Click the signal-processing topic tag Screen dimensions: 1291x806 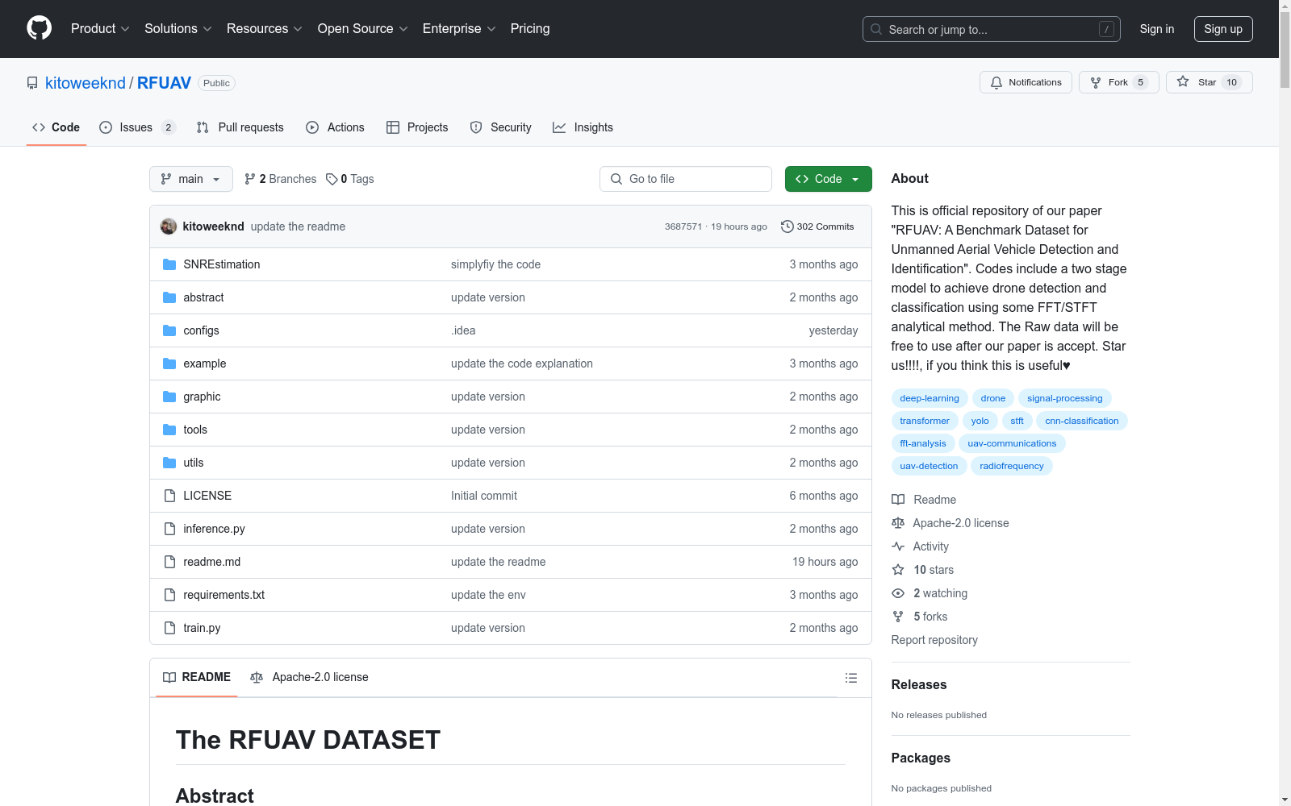coord(1064,398)
